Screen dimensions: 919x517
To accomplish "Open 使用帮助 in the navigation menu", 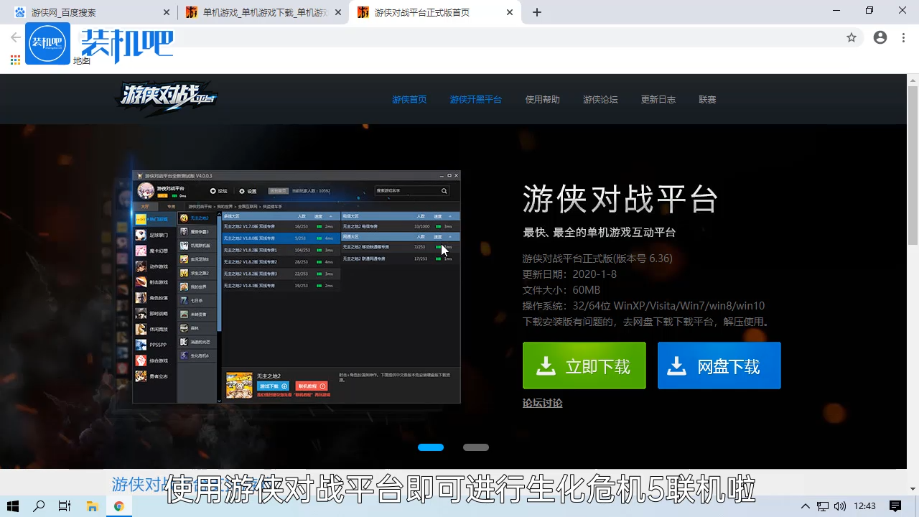I will click(542, 99).
